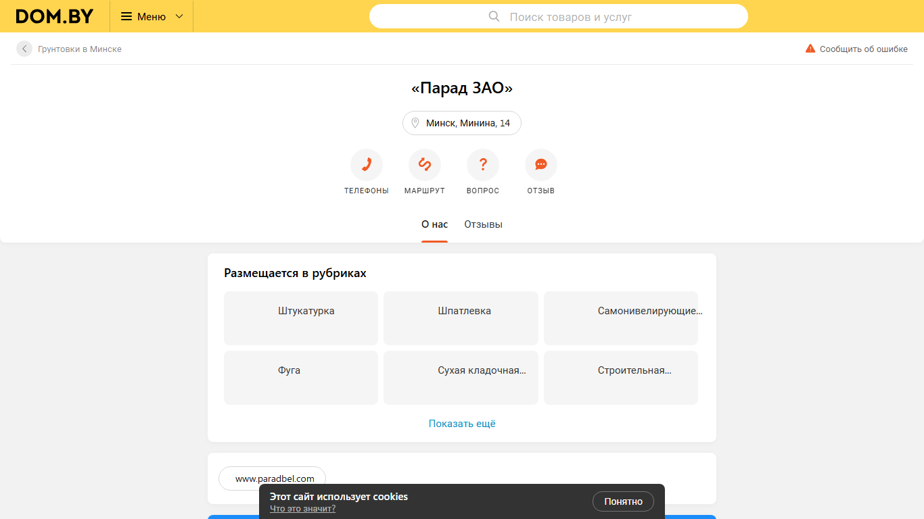Accept cookies with Понятно button
The height and width of the screenshot is (519, 924).
[623, 501]
